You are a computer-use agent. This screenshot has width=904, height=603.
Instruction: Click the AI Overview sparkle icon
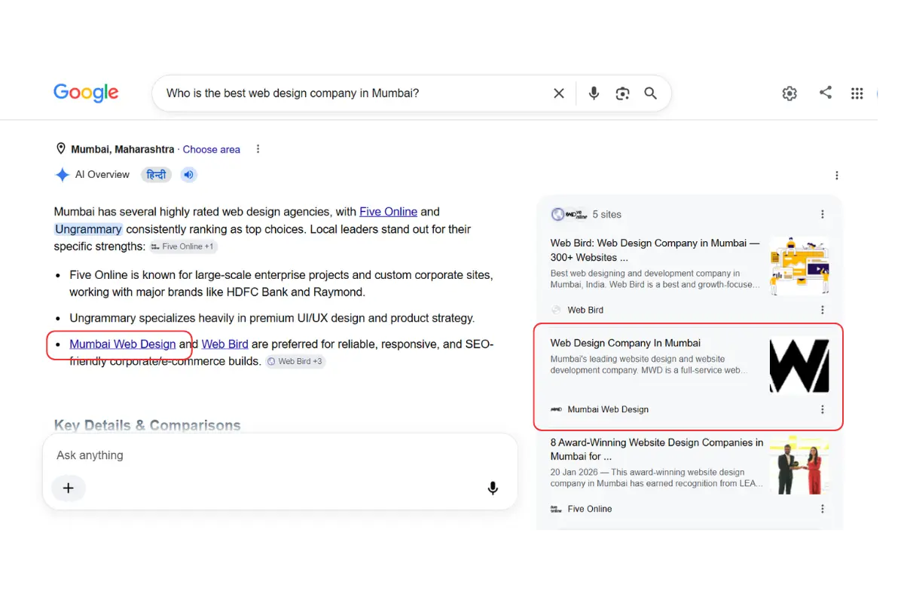[x=62, y=175]
